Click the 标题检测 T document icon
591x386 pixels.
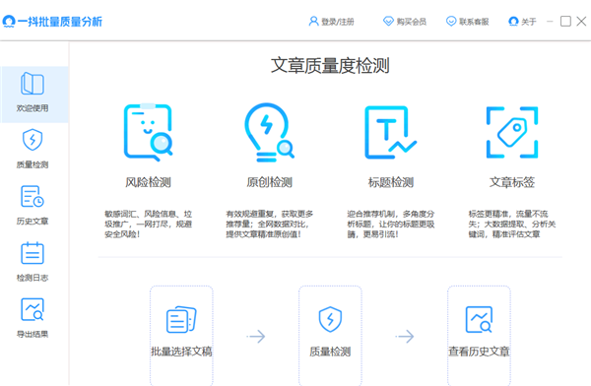pos(390,132)
